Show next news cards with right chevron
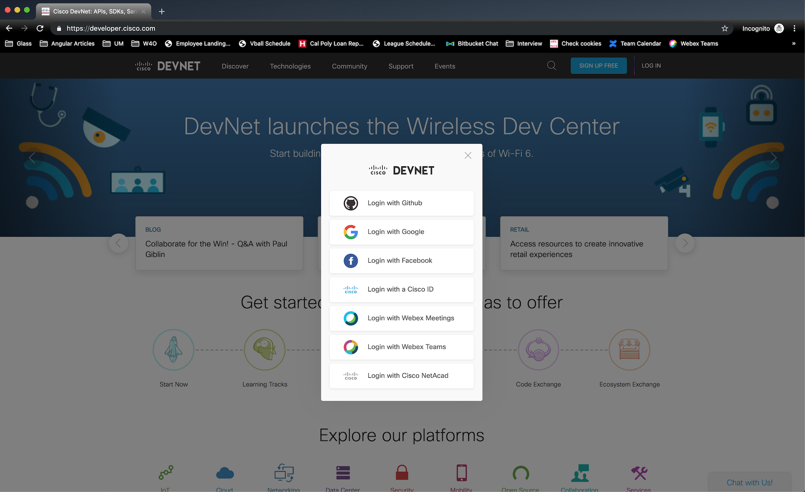This screenshot has width=805, height=492. coord(685,243)
